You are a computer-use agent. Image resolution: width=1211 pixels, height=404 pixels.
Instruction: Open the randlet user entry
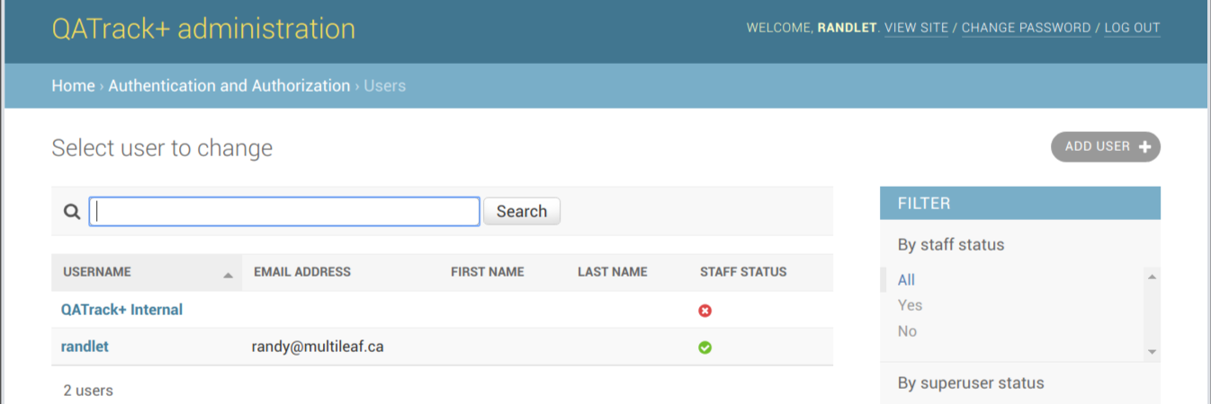click(x=85, y=347)
